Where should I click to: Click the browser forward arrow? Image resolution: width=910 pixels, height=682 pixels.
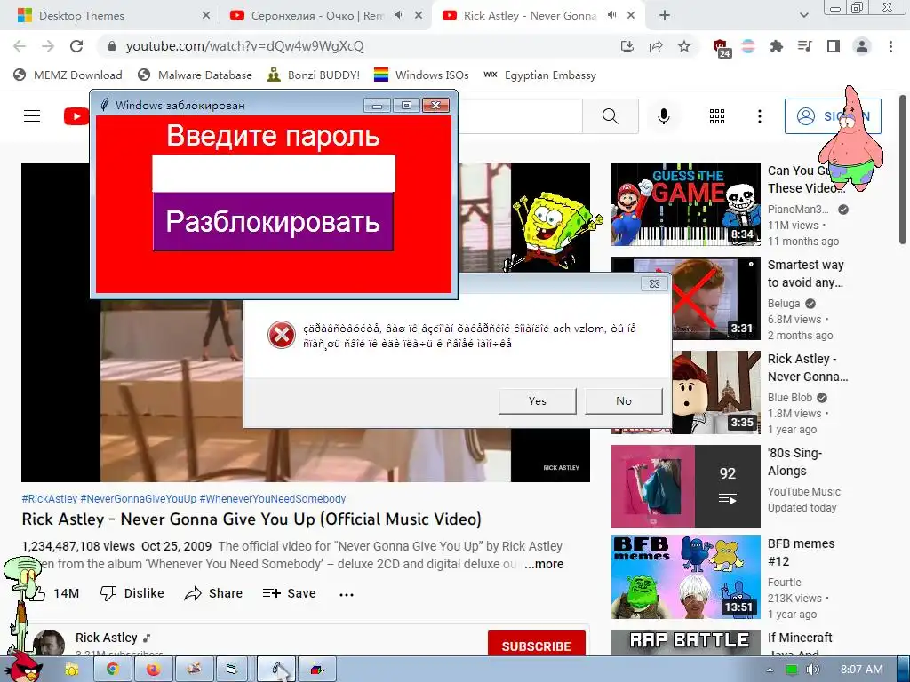48,46
